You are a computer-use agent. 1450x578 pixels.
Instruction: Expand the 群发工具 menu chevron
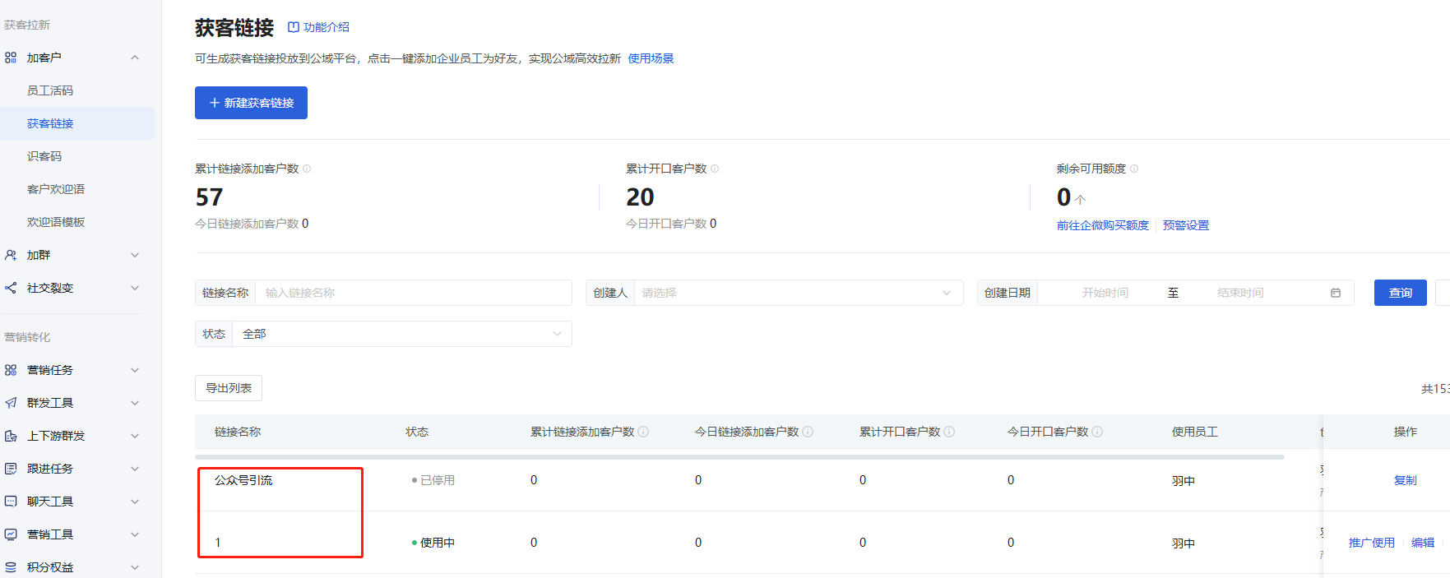click(x=135, y=403)
